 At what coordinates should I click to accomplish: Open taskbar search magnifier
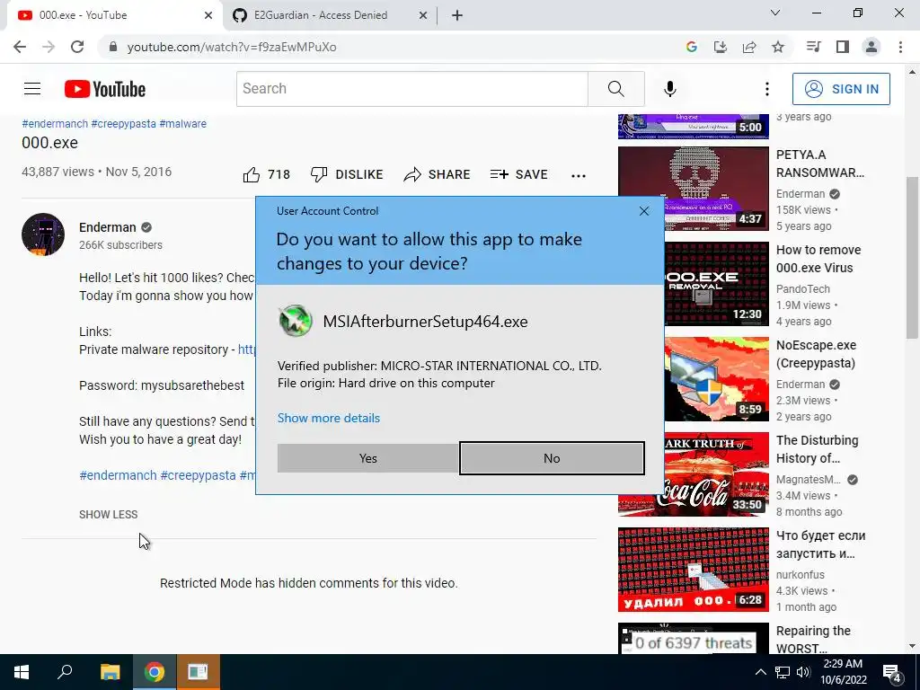[65, 672]
